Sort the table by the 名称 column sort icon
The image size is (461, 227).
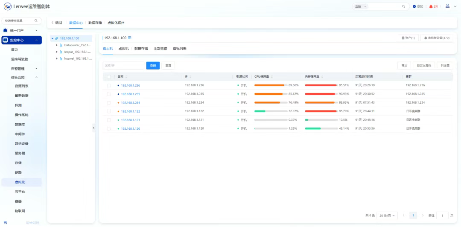point(126,77)
